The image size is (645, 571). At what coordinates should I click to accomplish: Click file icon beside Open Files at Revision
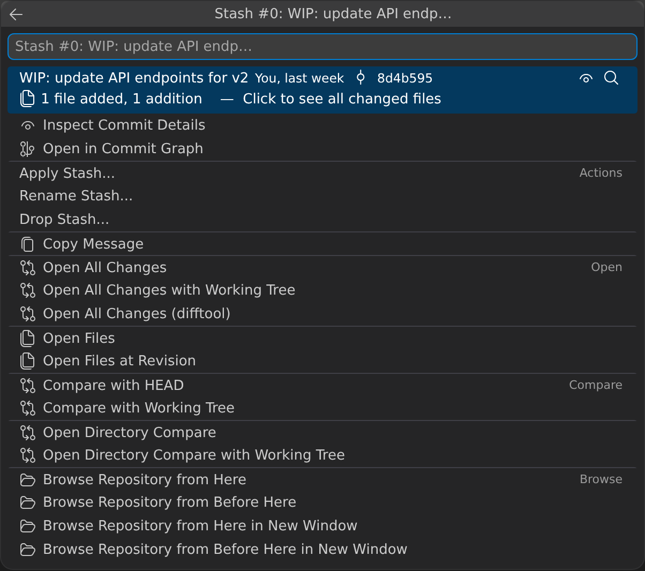point(27,361)
